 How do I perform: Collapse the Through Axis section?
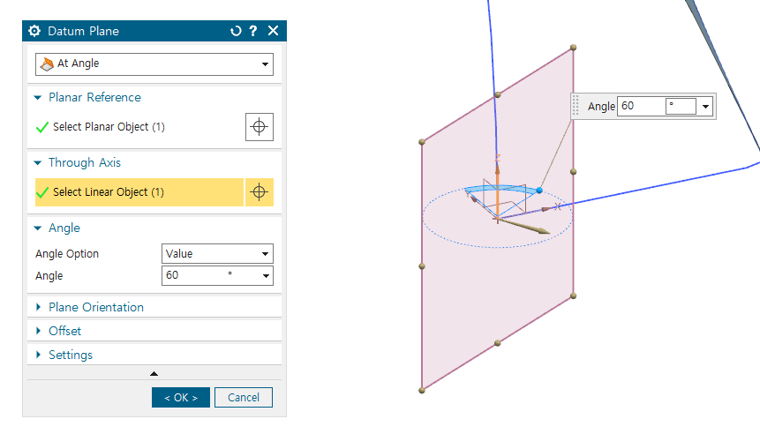38,163
